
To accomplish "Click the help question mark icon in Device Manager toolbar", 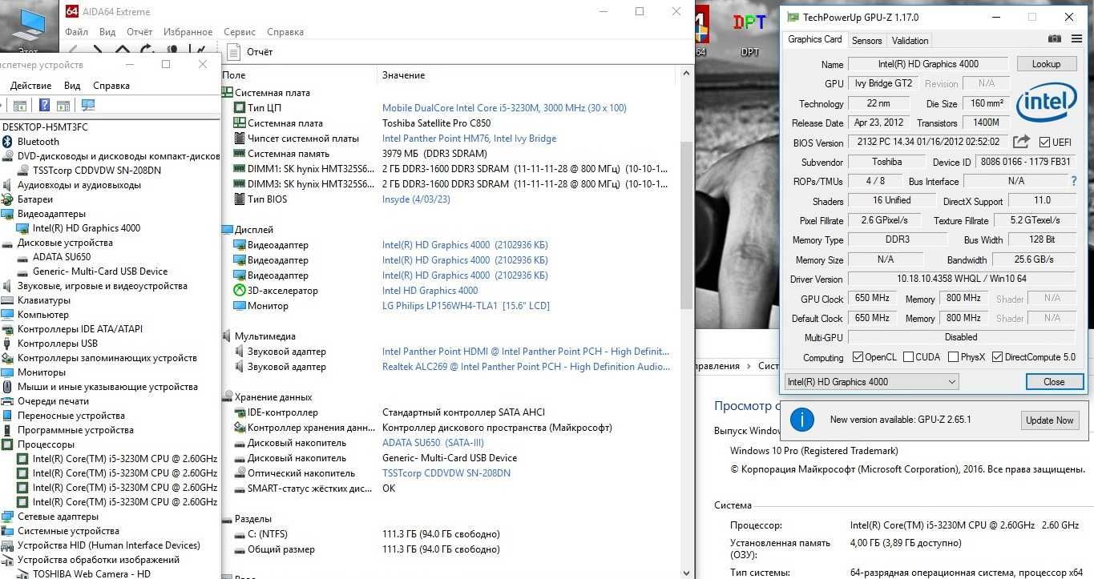I will coord(44,105).
